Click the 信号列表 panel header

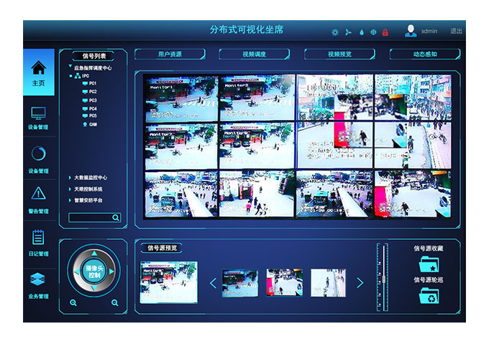93,56
